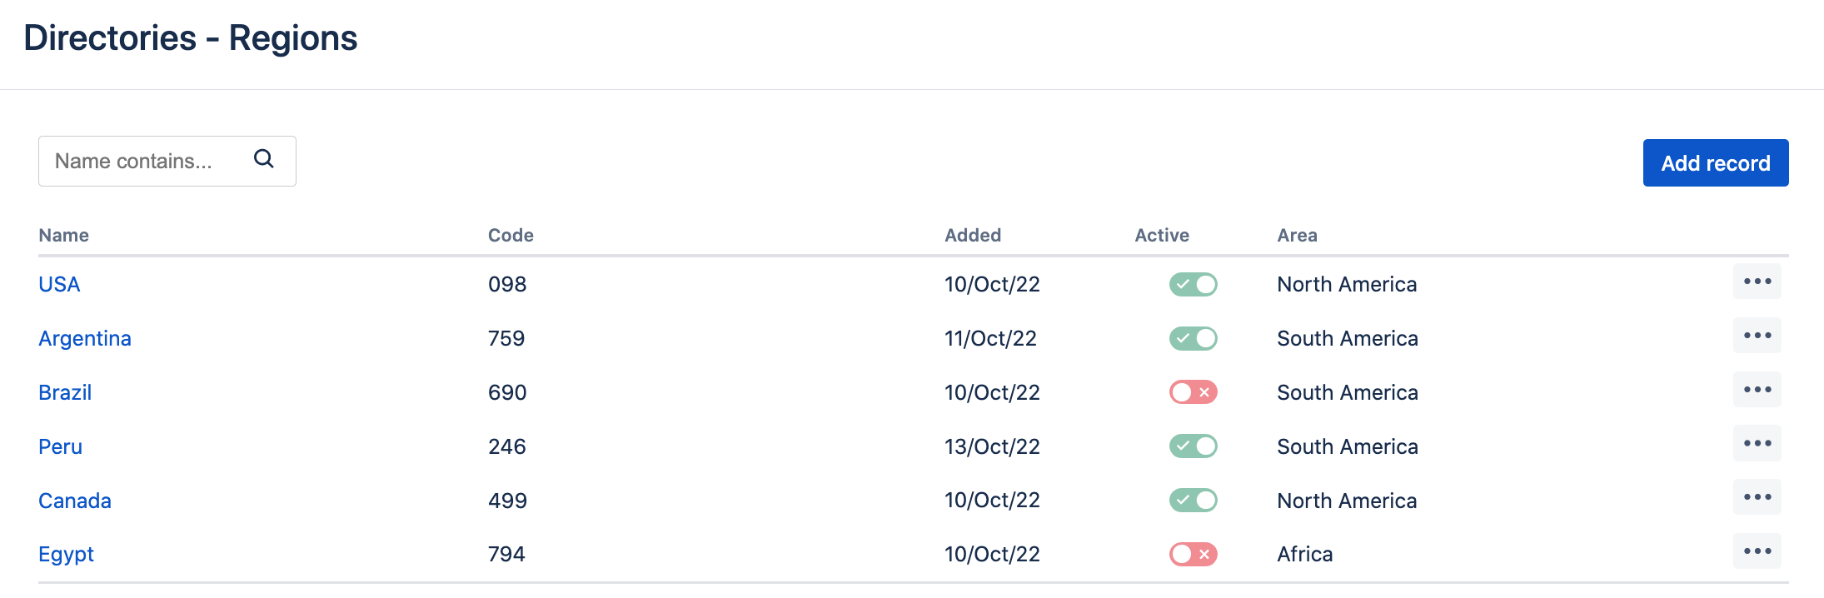Viewport: 1824px width, 598px height.
Task: Disable the Active switch for Argentina
Action: pos(1193,339)
